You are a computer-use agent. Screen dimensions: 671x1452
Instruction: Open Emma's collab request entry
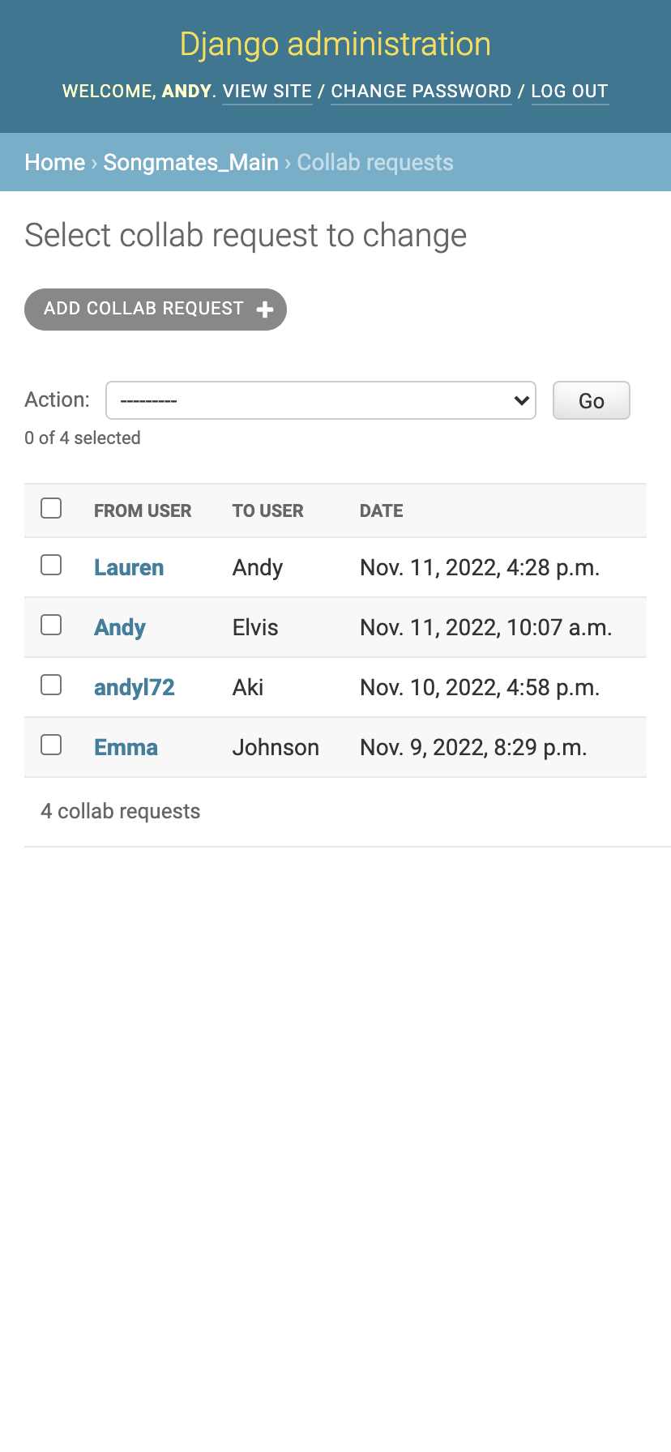coord(126,747)
